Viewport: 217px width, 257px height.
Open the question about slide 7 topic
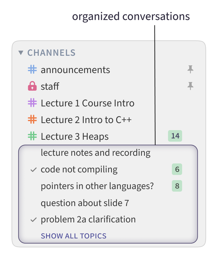pyautogui.click(x=85, y=203)
